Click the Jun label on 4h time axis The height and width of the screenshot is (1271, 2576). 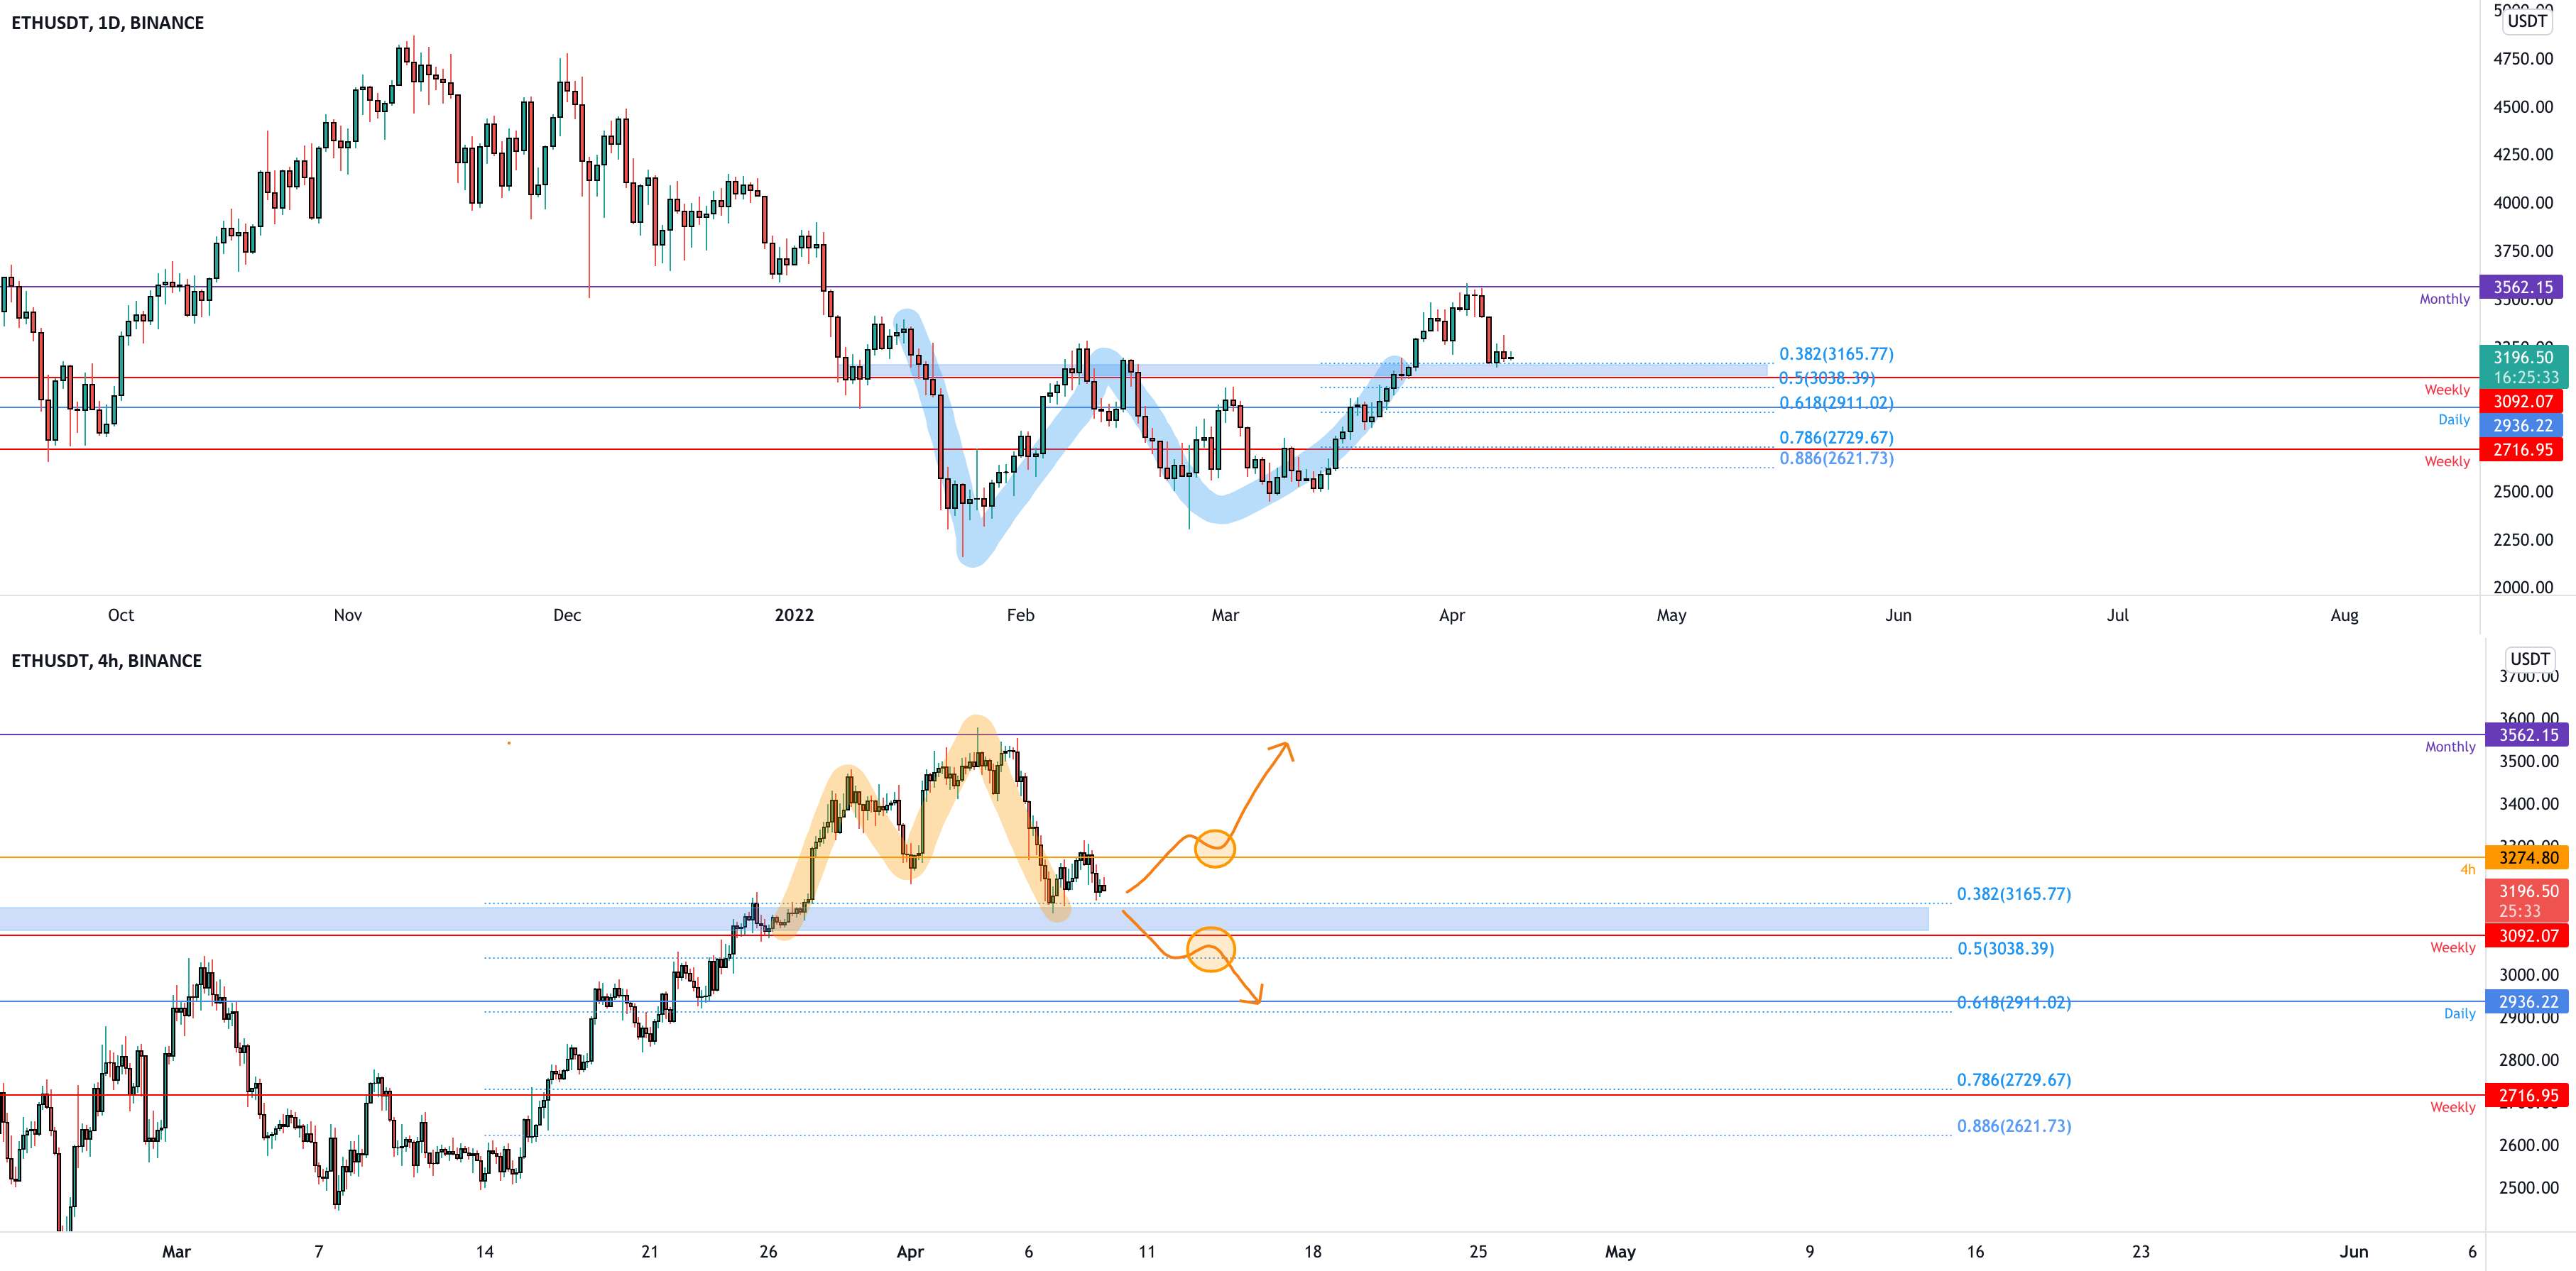tap(2354, 1251)
